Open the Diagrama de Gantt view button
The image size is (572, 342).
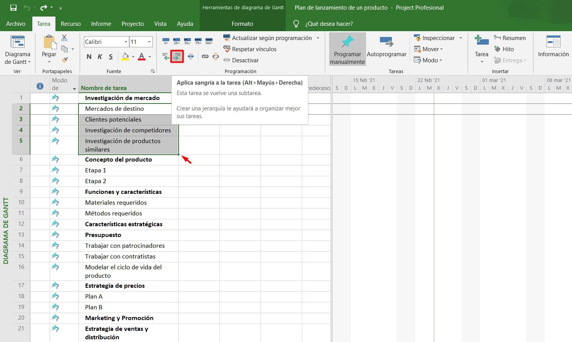coord(17,50)
